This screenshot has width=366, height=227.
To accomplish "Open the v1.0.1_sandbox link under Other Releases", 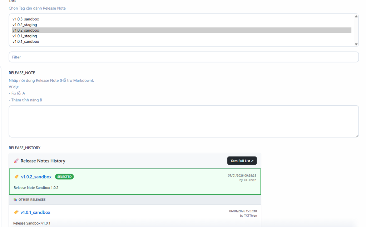I will coord(35,212).
